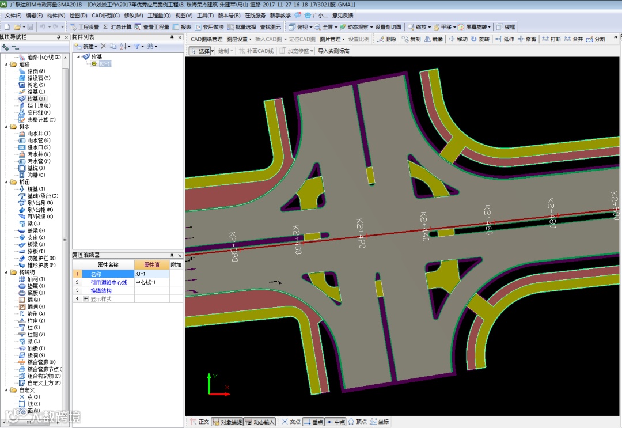
Task: Select the RJ-1 item in component list
Action: 104,64
